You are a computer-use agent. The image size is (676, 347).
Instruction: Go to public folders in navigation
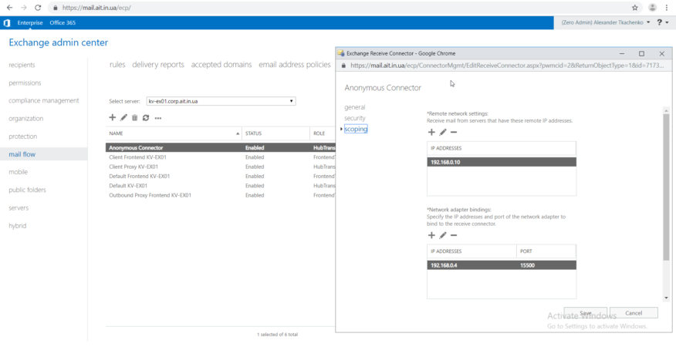click(x=27, y=190)
